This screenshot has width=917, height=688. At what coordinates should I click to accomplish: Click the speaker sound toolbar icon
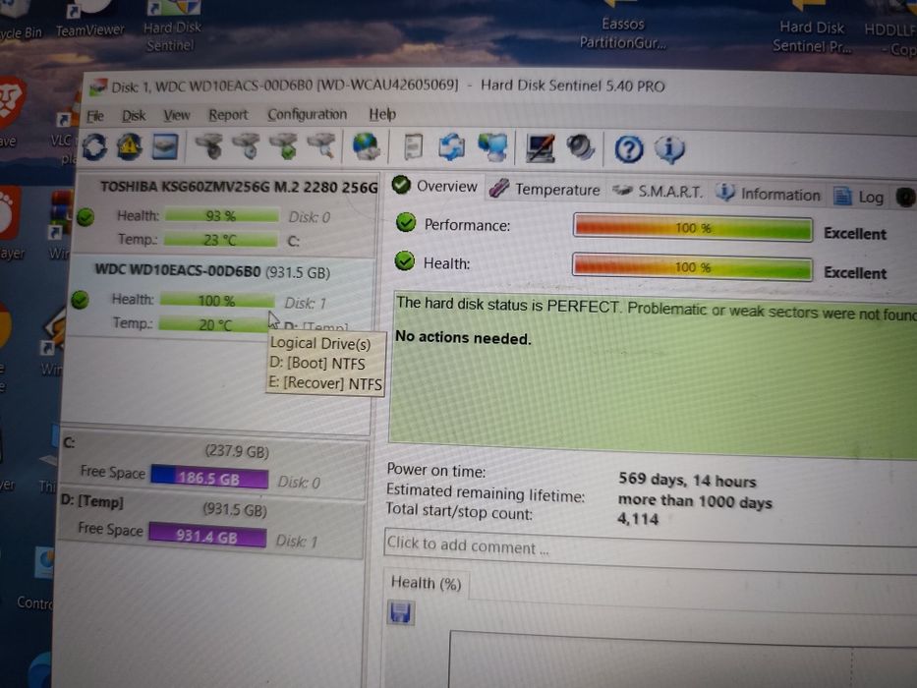[580, 148]
